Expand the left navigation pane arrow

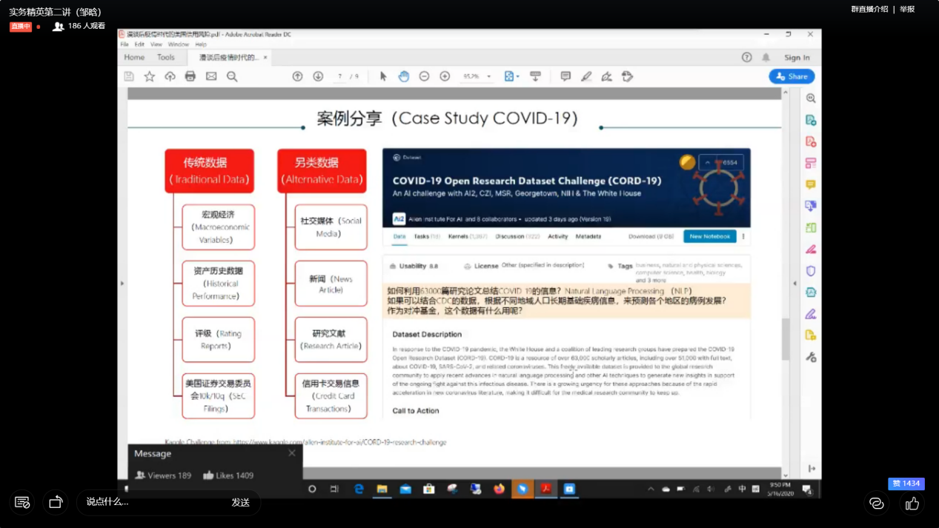tap(122, 283)
